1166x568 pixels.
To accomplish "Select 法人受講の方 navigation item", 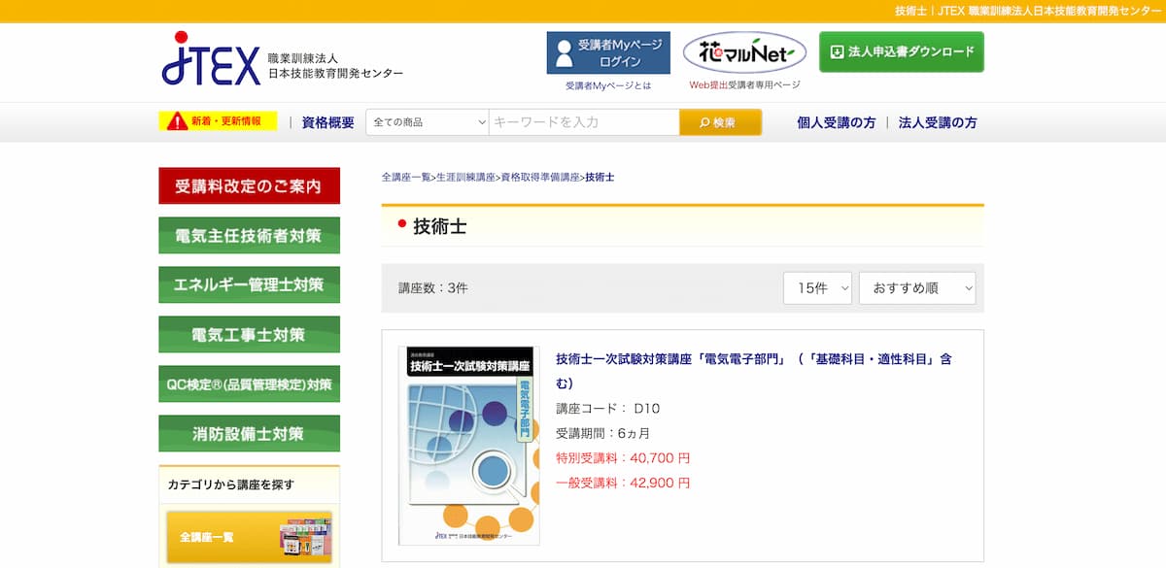I will tap(939, 122).
